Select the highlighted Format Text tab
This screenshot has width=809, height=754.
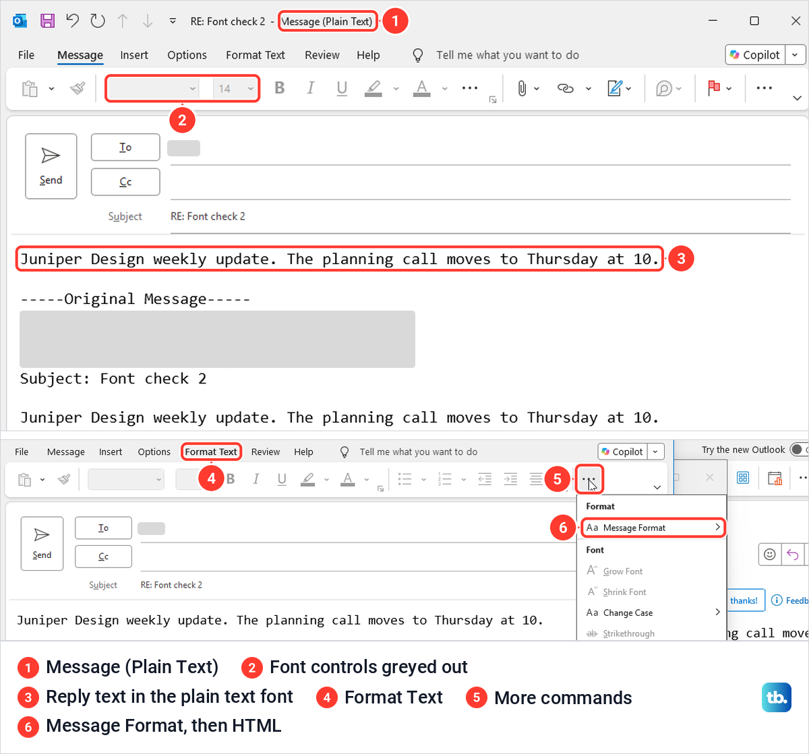coord(211,451)
